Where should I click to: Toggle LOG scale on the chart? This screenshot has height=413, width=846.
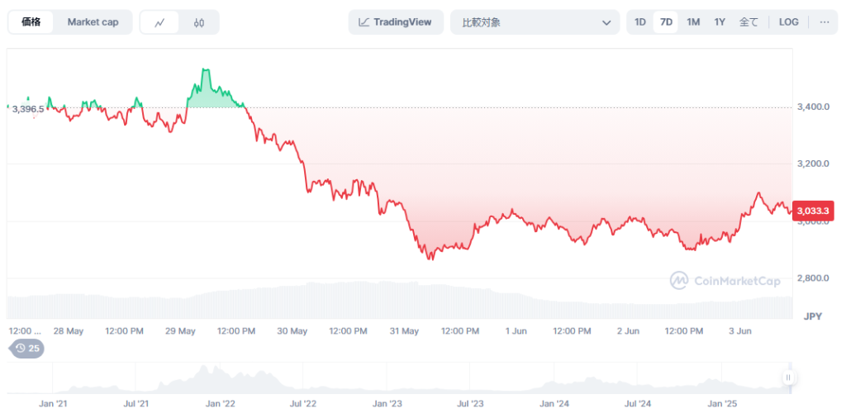[788, 22]
